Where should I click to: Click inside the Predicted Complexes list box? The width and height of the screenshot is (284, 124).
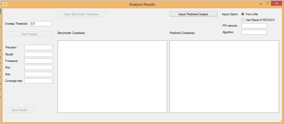pyautogui.click(x=224, y=77)
